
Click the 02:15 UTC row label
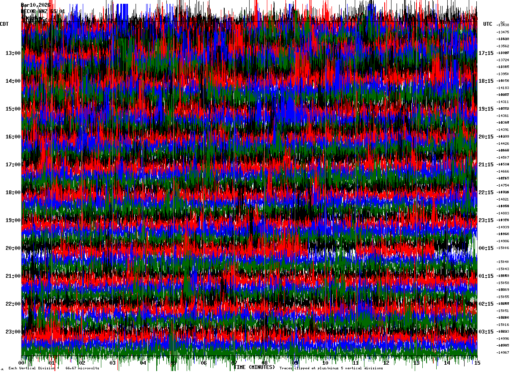pyautogui.click(x=486, y=304)
